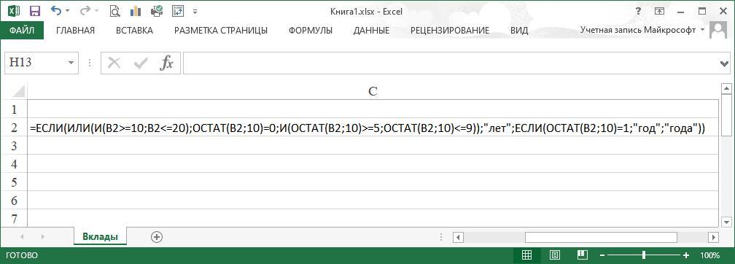Save the workbook with the floppy icon

(x=35, y=11)
